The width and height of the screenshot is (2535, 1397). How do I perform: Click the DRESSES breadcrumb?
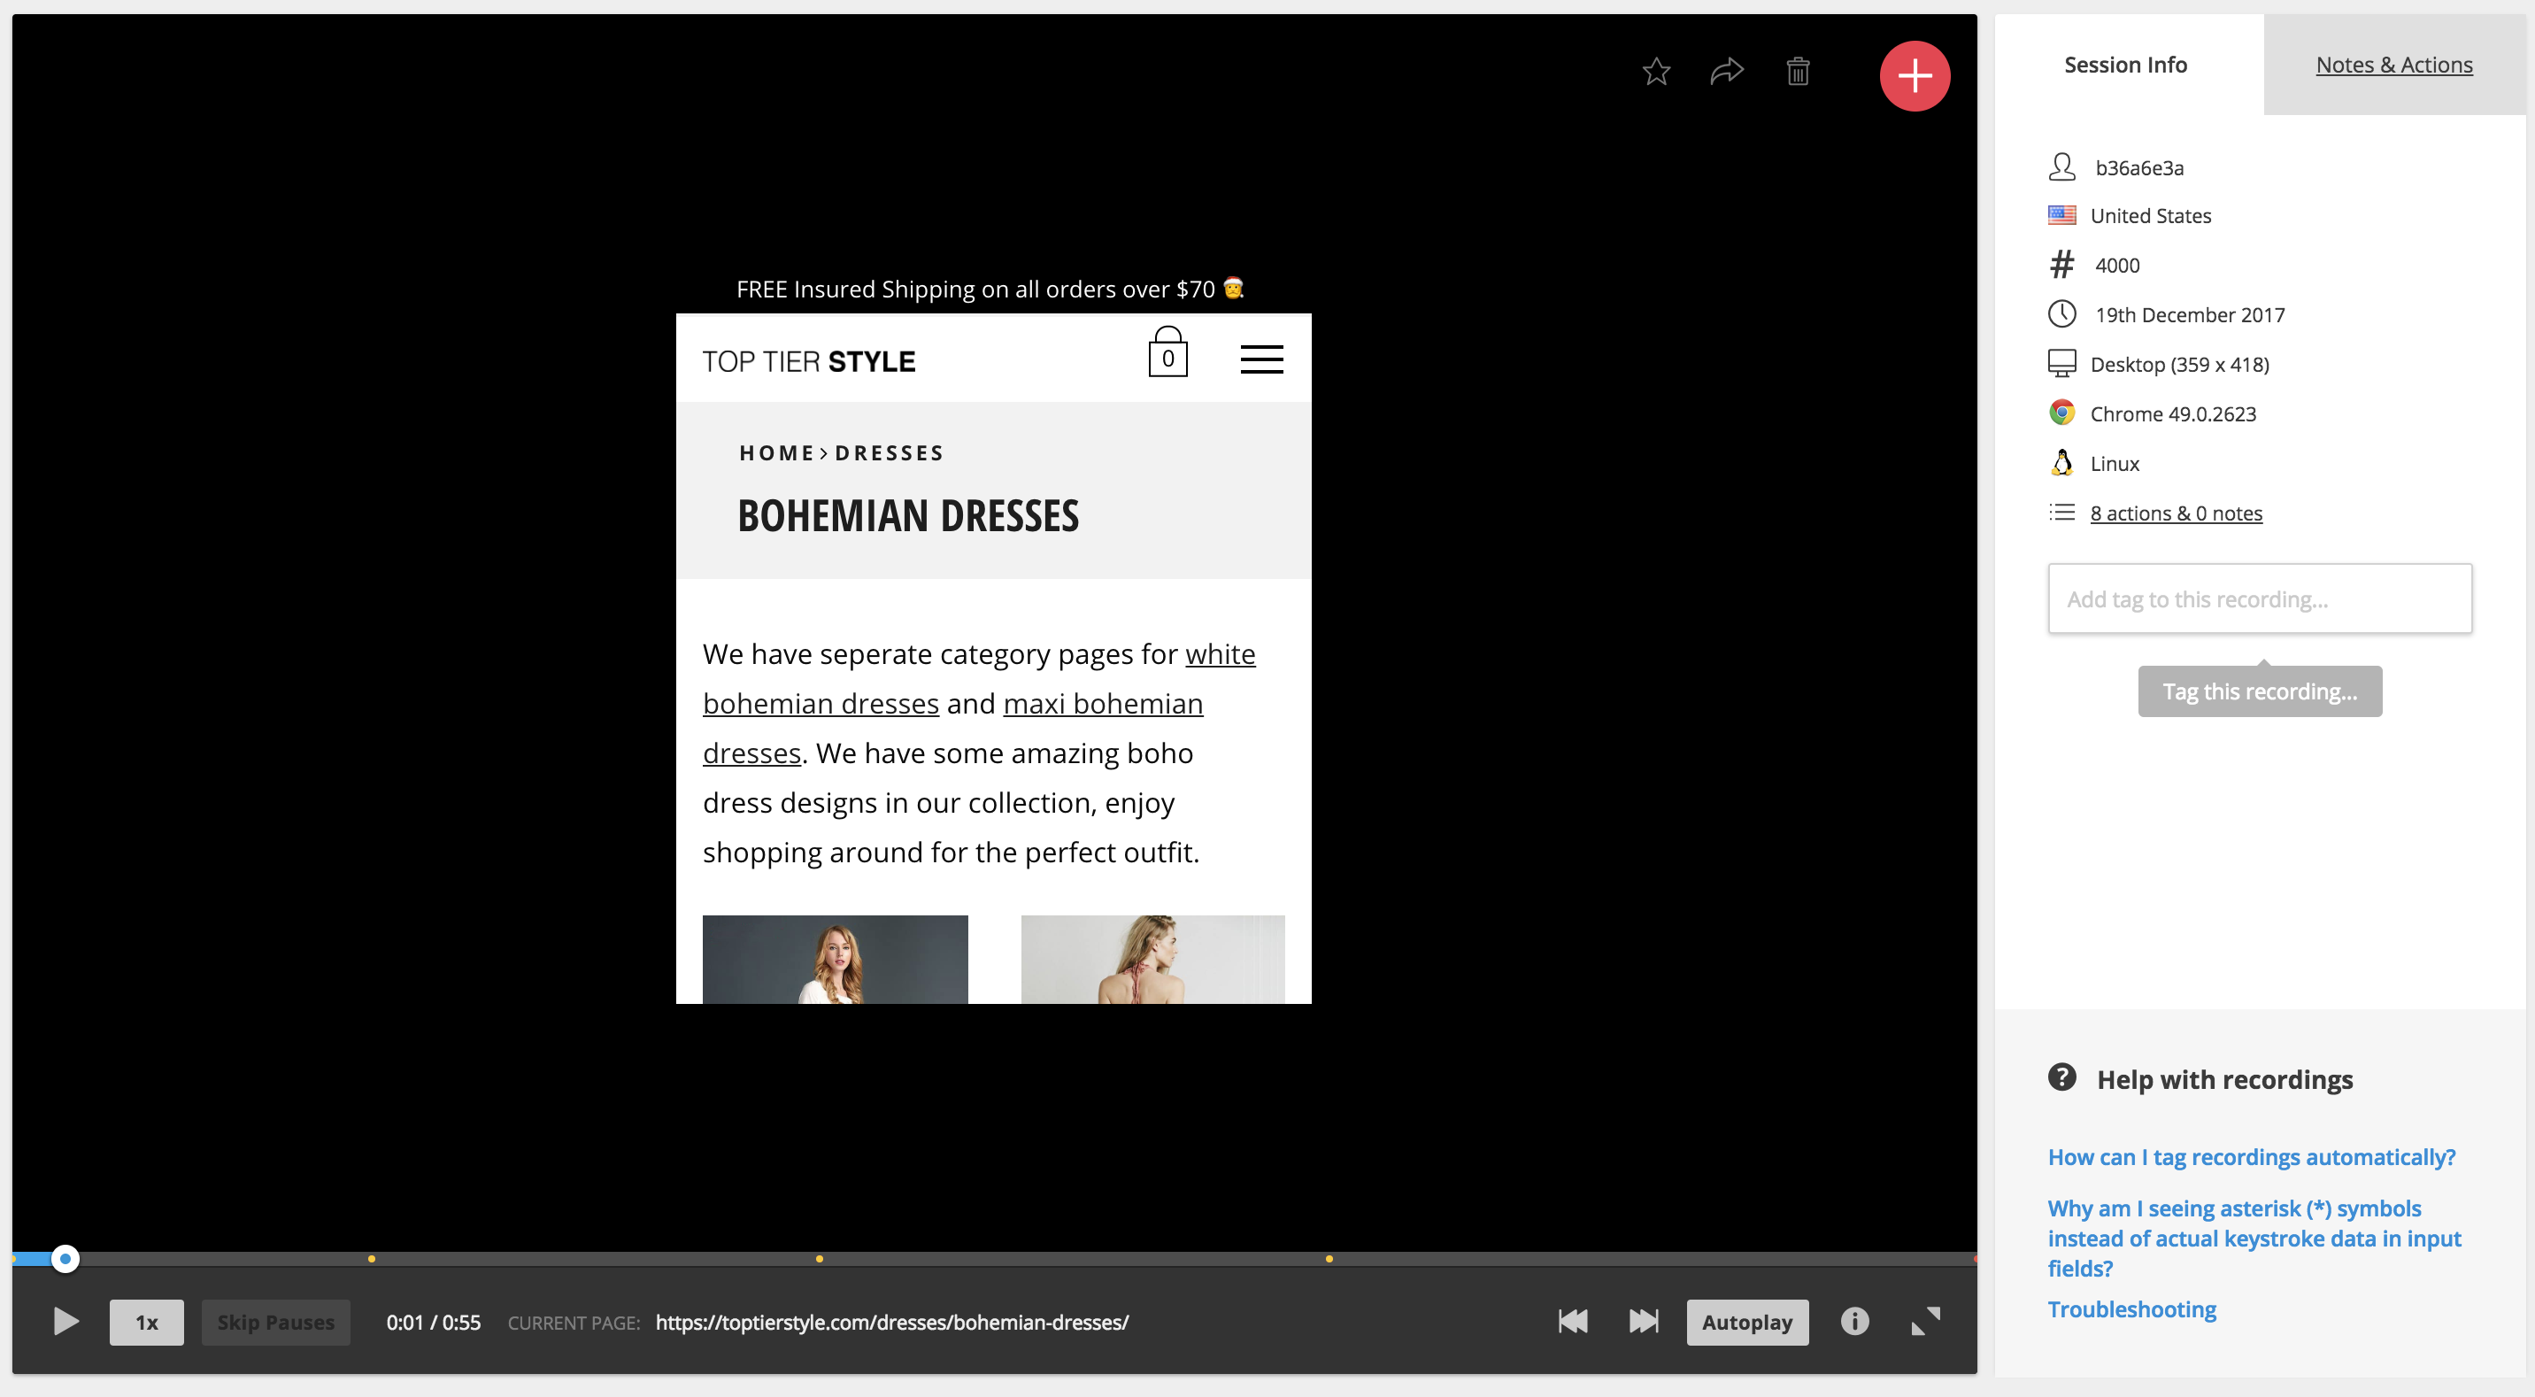[x=890, y=453]
